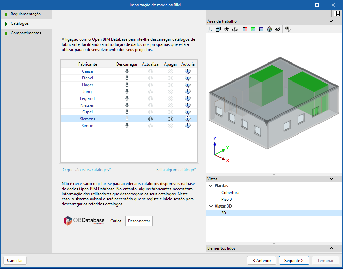Open 'O que são estes catálogos?' link

[87, 170]
